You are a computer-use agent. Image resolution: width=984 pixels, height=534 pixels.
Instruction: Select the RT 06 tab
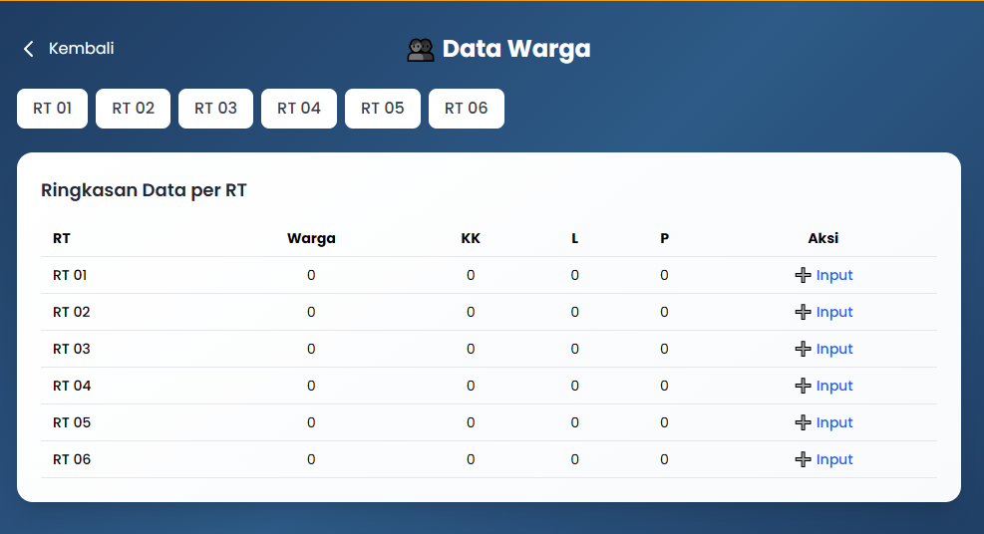(x=466, y=109)
